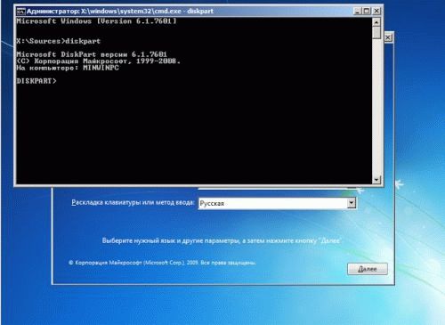Click the blue setup background below dialog
Screen dimensions: 445x325
(222, 305)
